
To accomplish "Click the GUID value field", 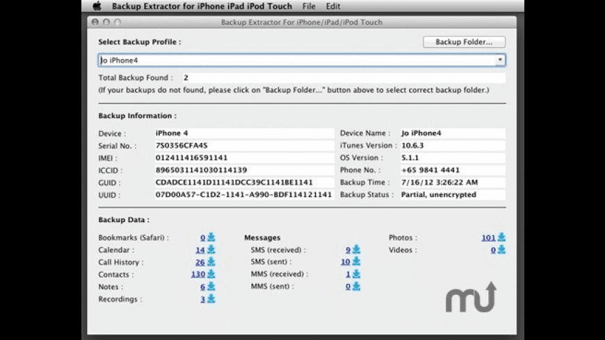I will point(244,182).
